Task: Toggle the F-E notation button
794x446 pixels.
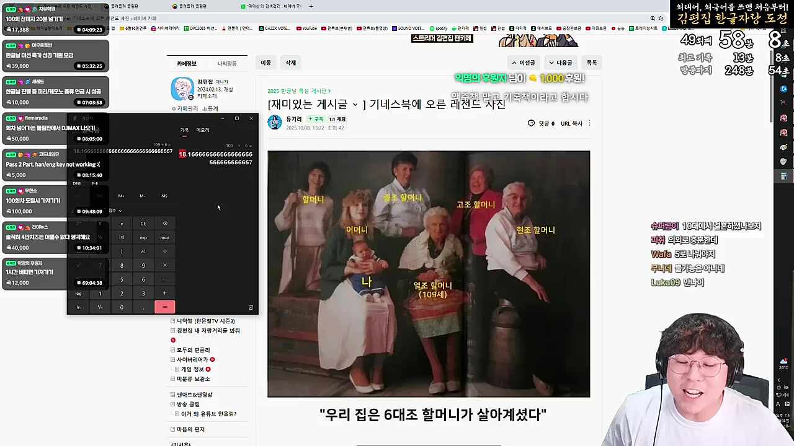Action: pos(95,184)
